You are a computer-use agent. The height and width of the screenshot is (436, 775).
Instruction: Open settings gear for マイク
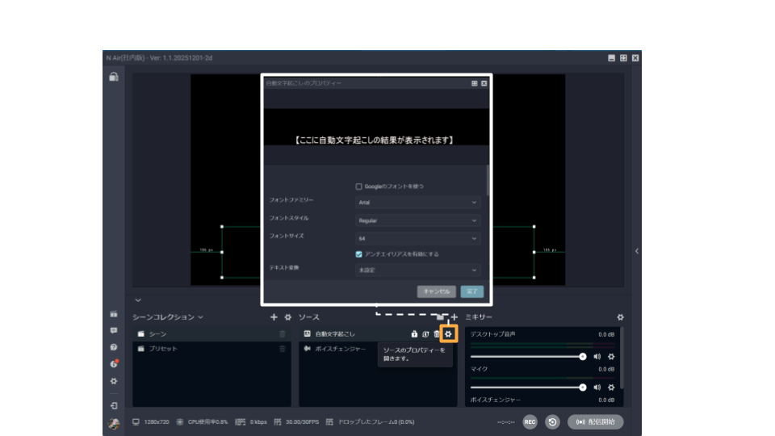click(x=611, y=387)
